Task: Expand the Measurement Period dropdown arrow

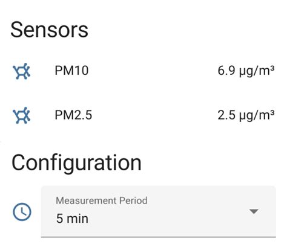Action: click(x=254, y=211)
